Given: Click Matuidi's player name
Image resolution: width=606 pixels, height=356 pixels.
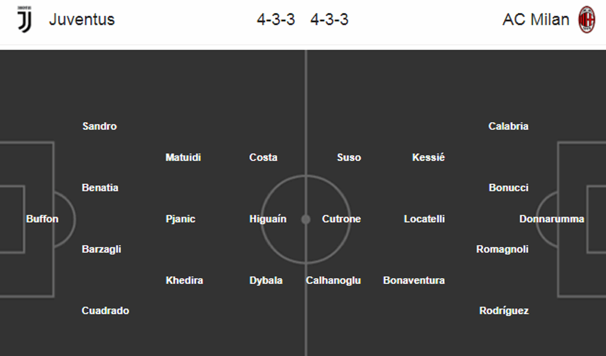Looking at the screenshot, I should tap(183, 157).
